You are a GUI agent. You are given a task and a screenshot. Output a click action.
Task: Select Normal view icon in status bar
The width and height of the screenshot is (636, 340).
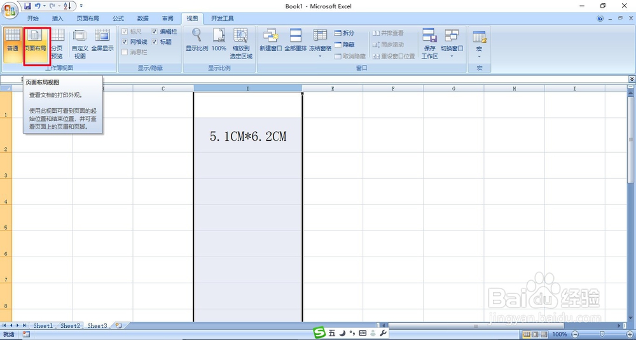(527, 334)
